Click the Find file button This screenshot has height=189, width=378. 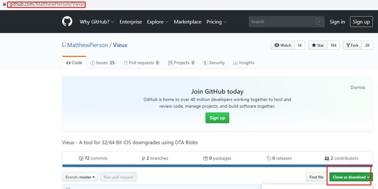coord(317,177)
